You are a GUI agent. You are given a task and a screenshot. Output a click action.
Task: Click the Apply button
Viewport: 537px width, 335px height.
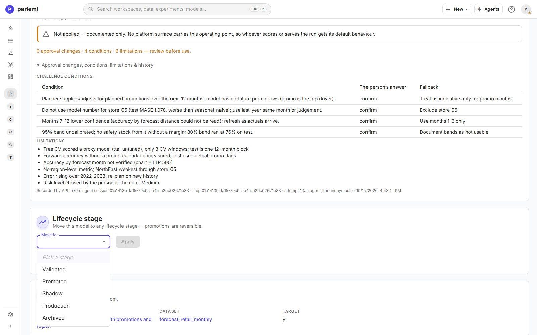pos(128,242)
